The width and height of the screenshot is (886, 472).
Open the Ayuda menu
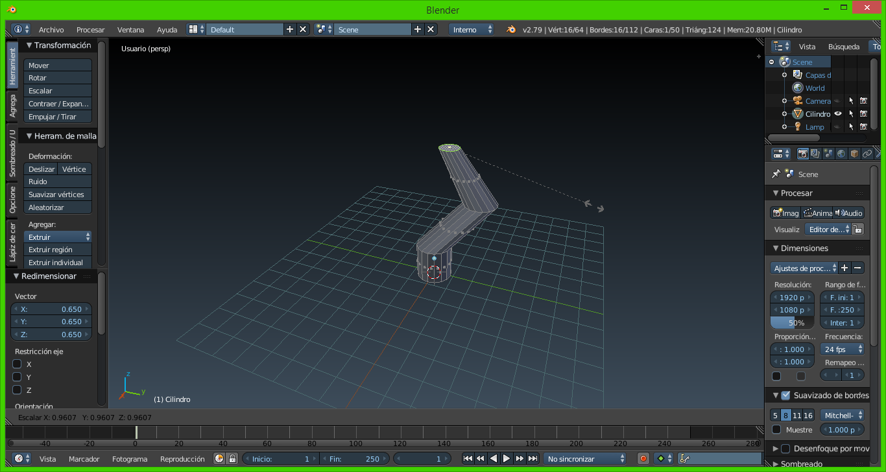(167, 30)
